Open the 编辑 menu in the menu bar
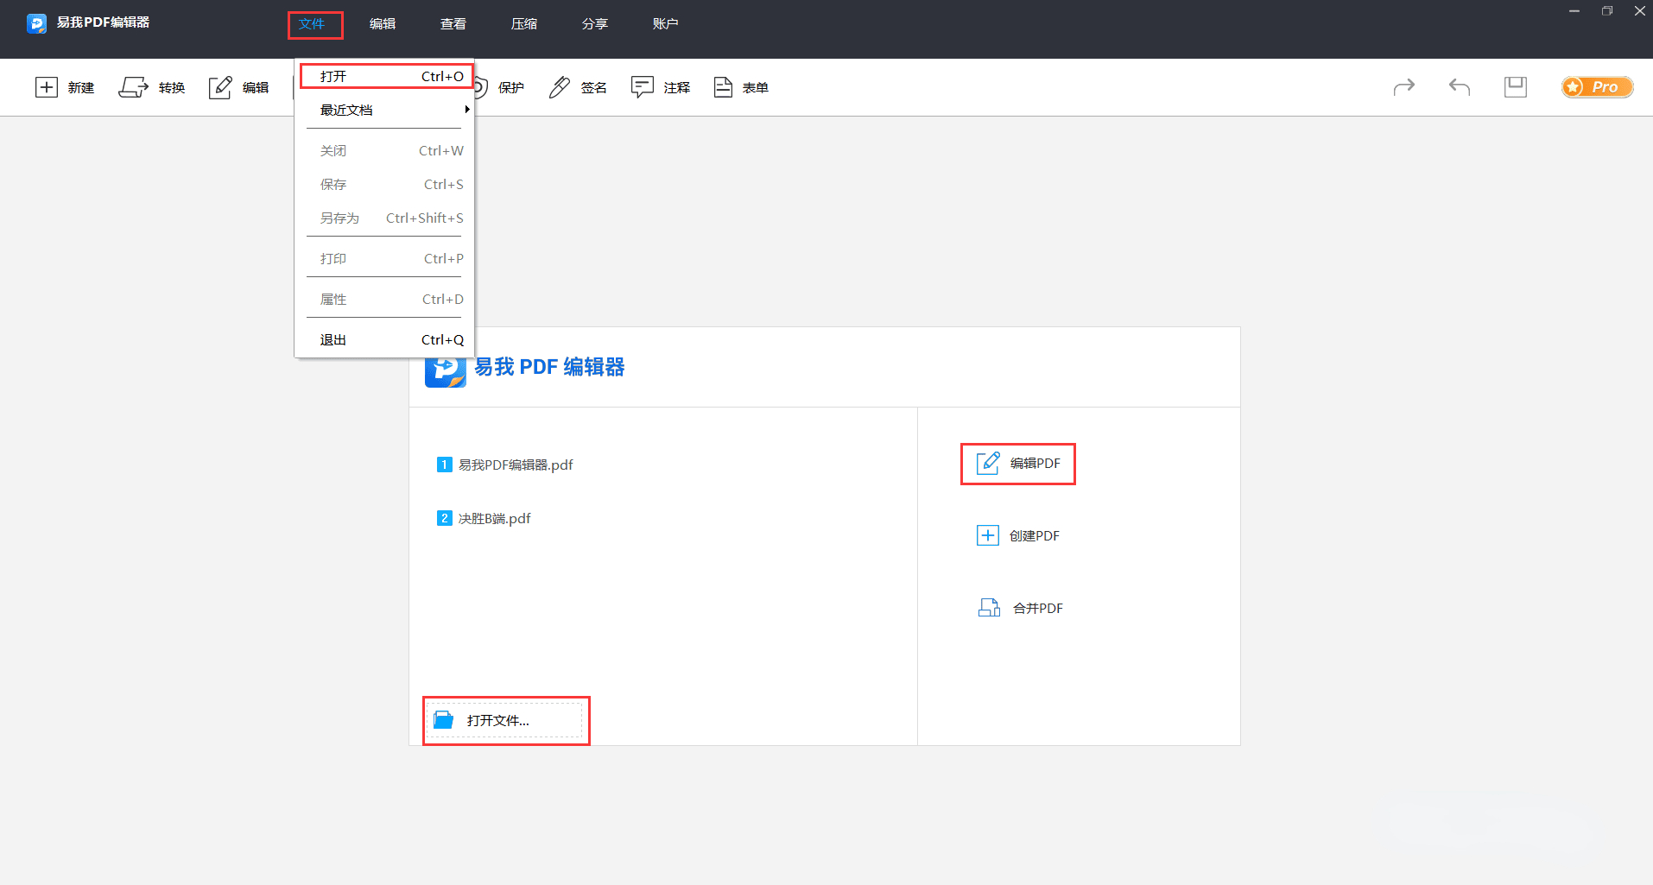The width and height of the screenshot is (1653, 885). [x=383, y=24]
